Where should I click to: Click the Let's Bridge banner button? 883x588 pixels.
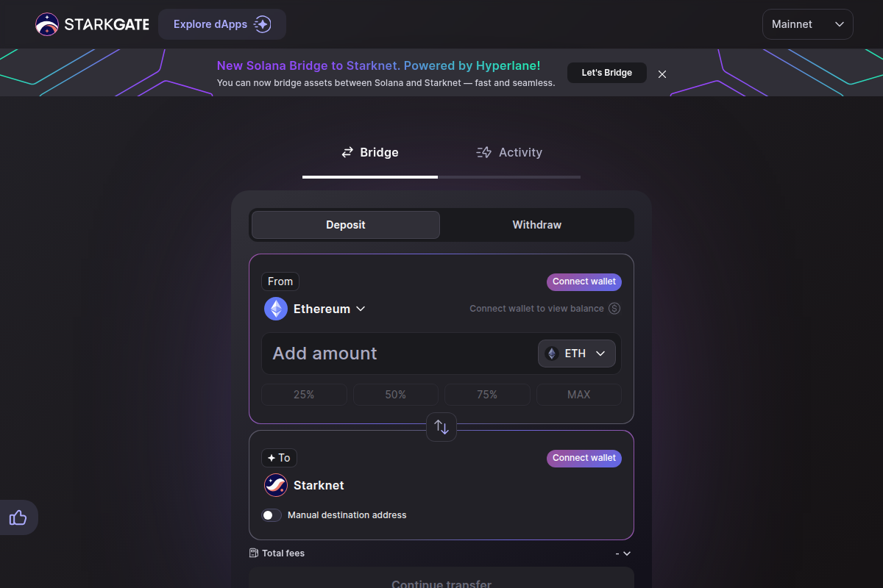(606, 72)
